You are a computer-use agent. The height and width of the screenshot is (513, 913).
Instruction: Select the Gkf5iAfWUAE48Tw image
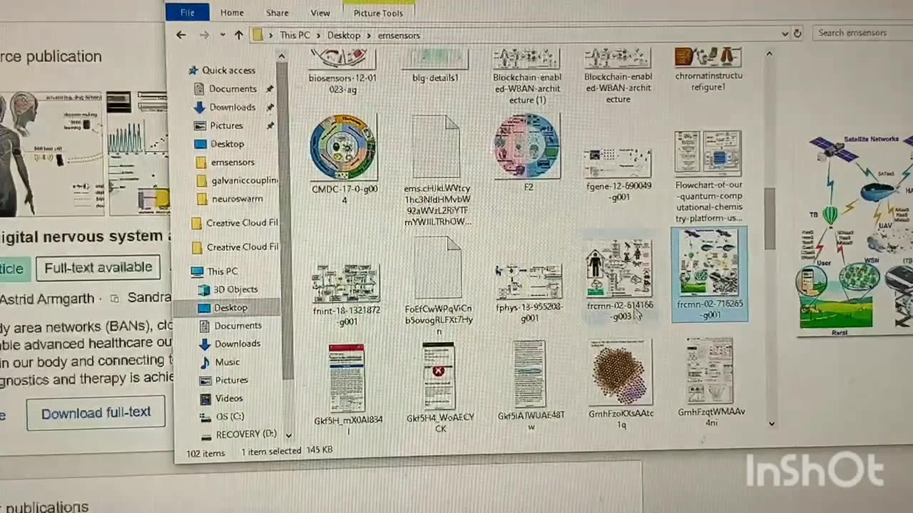pyautogui.click(x=531, y=385)
